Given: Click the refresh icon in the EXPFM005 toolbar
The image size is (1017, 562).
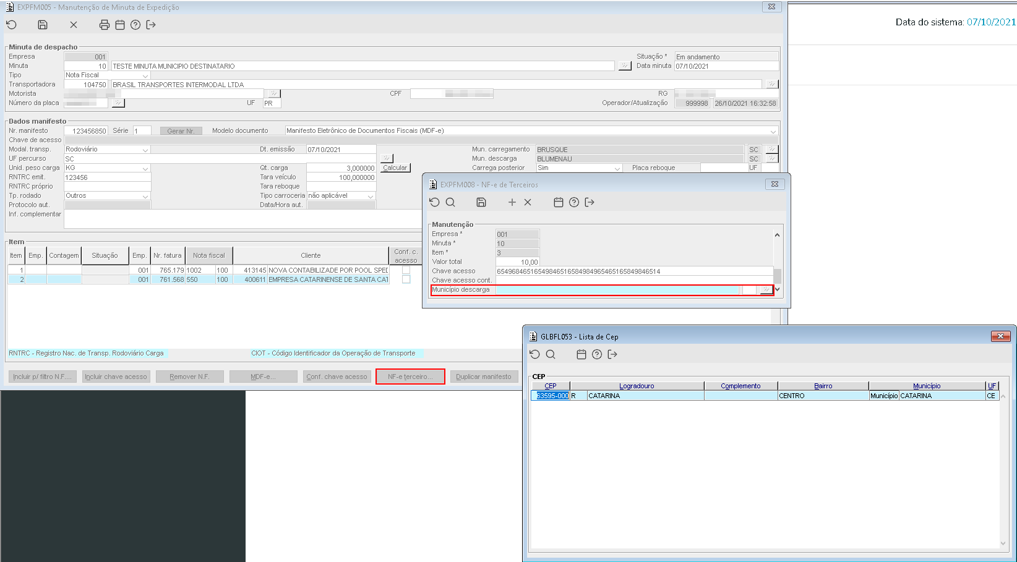Looking at the screenshot, I should (11, 25).
